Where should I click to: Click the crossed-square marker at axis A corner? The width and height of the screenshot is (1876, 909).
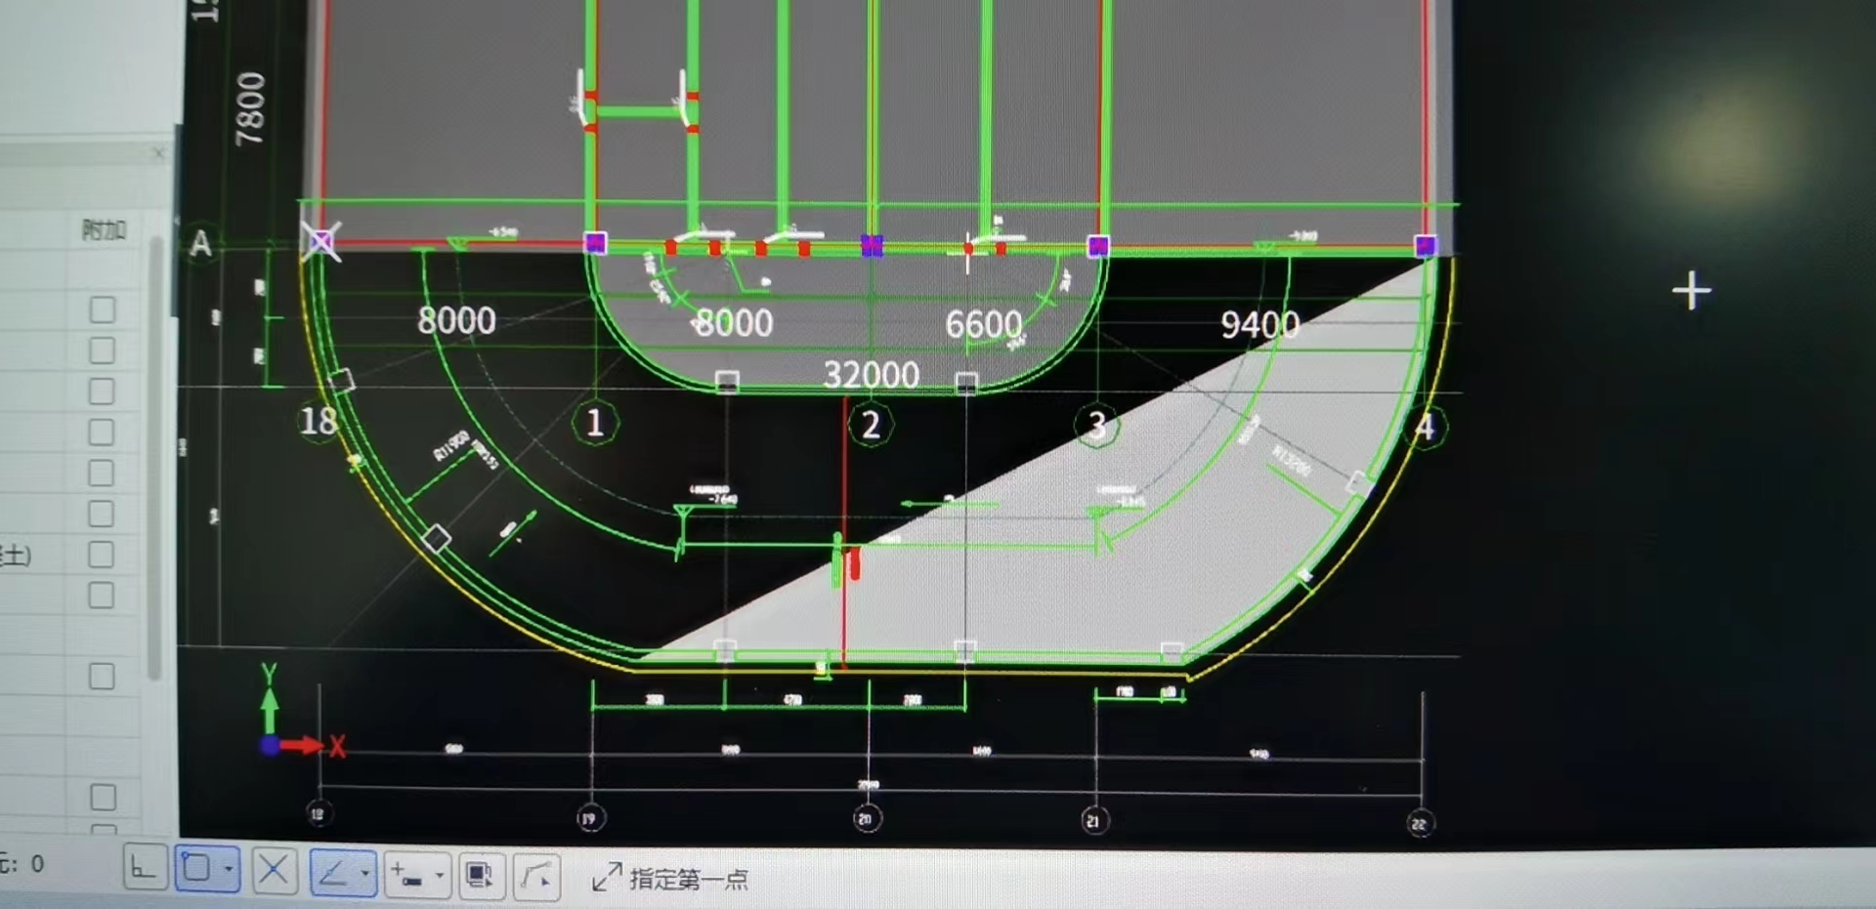click(320, 240)
